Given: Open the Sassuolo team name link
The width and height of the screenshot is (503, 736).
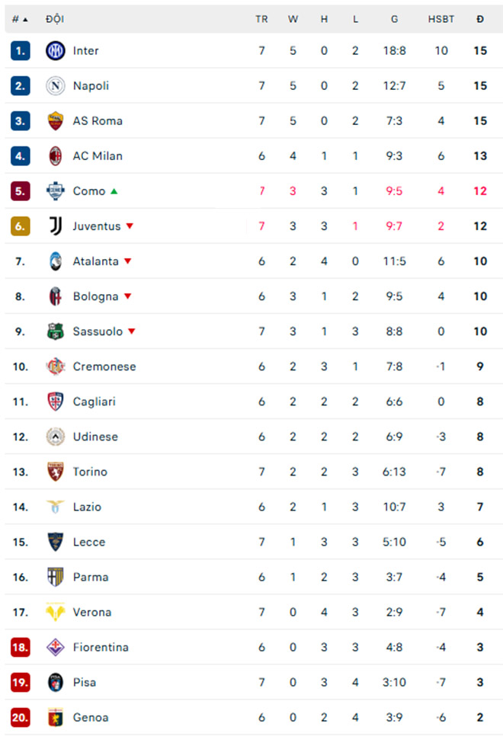Looking at the screenshot, I should tap(98, 331).
